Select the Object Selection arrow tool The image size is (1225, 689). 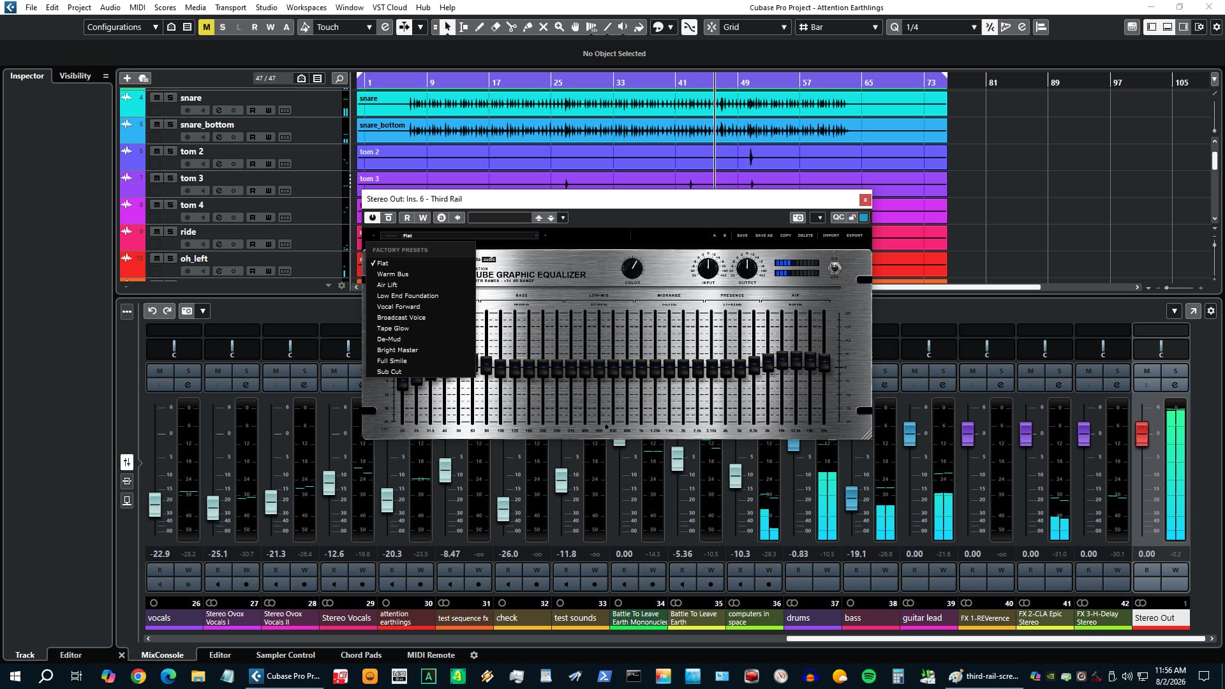click(x=447, y=27)
